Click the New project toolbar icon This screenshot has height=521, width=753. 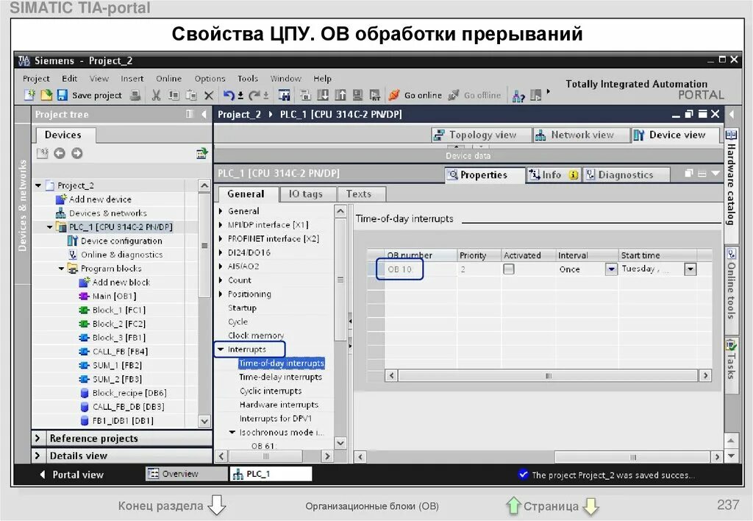point(29,95)
